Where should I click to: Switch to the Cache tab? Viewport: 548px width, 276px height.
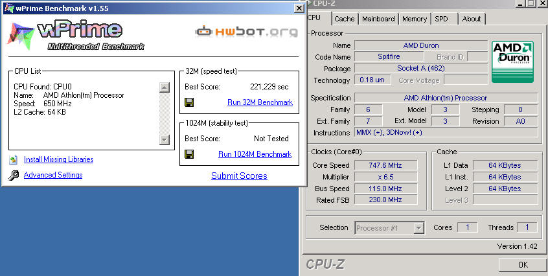click(x=344, y=19)
